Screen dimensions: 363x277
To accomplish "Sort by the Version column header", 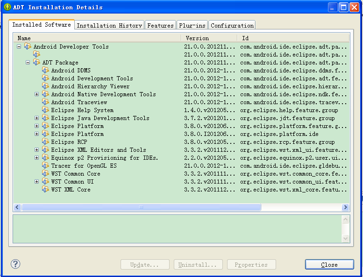I will coord(209,38).
